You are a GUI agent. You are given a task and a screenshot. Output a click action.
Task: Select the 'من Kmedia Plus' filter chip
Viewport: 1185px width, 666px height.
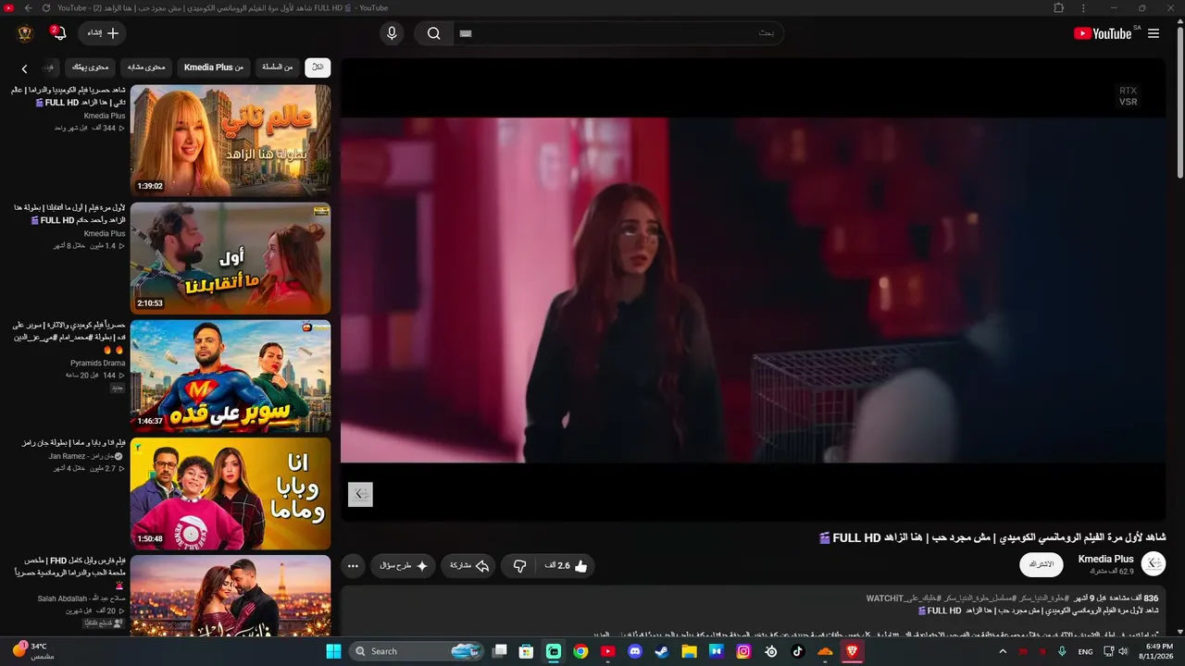tap(214, 67)
